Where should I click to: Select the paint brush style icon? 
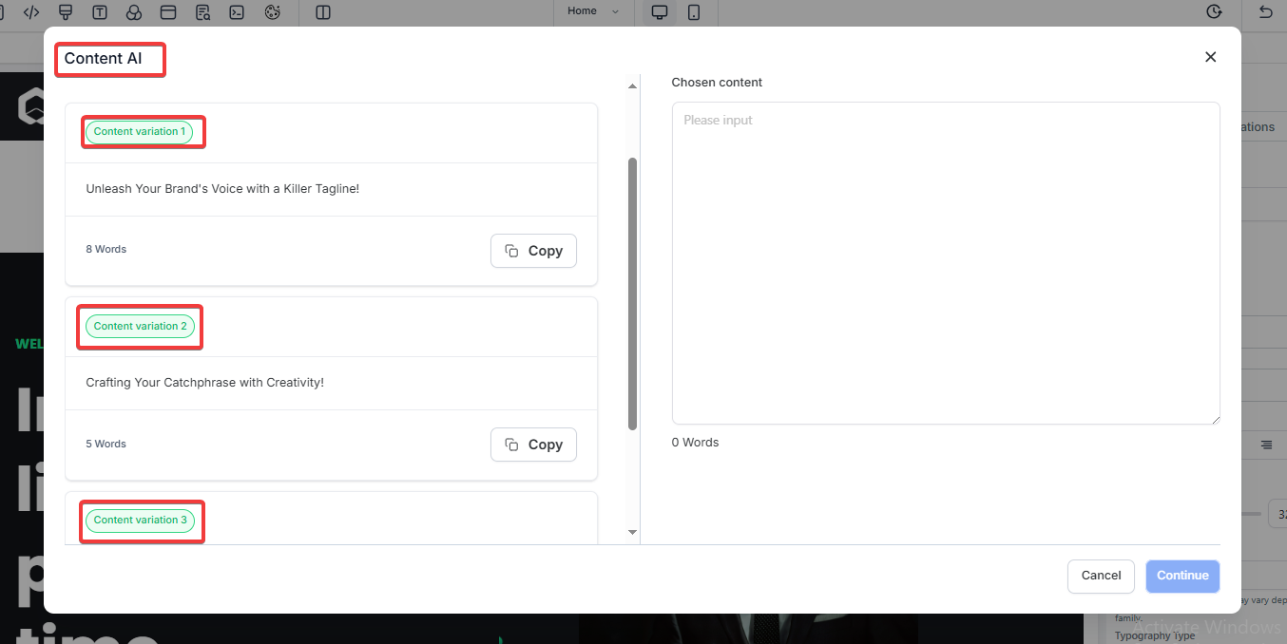66,12
